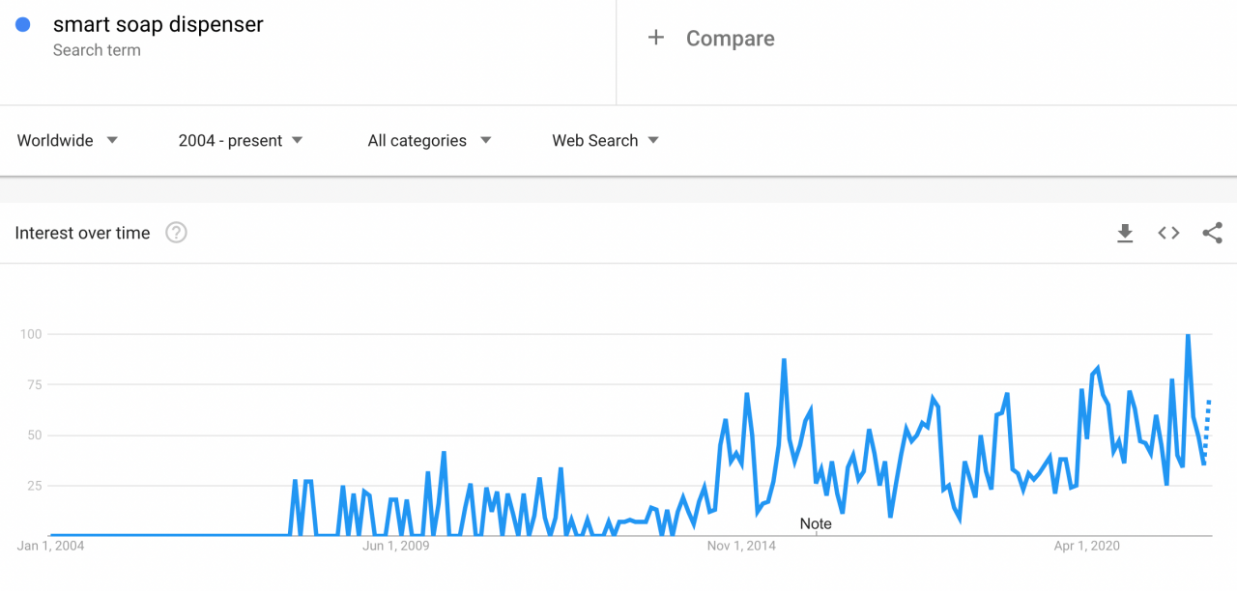
Task: Open the 2004 - present date range dropdown
Action: (x=241, y=140)
